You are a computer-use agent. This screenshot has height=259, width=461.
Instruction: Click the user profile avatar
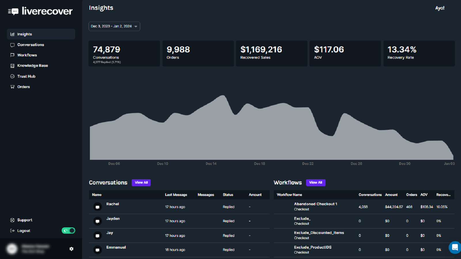click(12, 249)
